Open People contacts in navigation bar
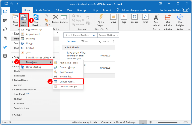Image resolution: width=192 pixels, height=125 pixels. coord(5,29)
